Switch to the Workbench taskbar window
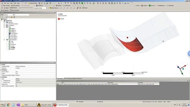The height and width of the screenshot is (107, 190). click(x=45, y=105)
